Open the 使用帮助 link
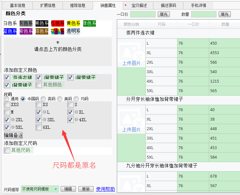 105,189
